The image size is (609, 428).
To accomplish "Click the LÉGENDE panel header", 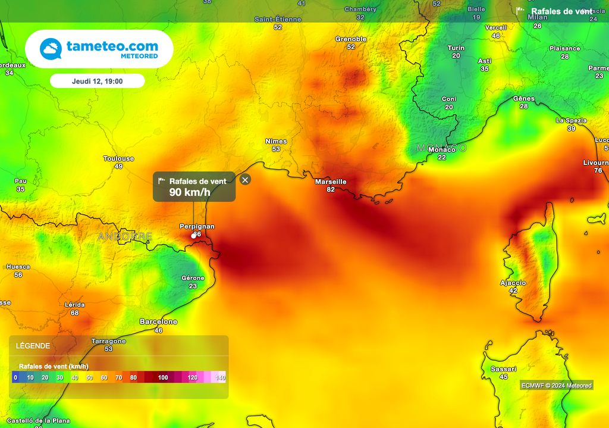I will (33, 346).
